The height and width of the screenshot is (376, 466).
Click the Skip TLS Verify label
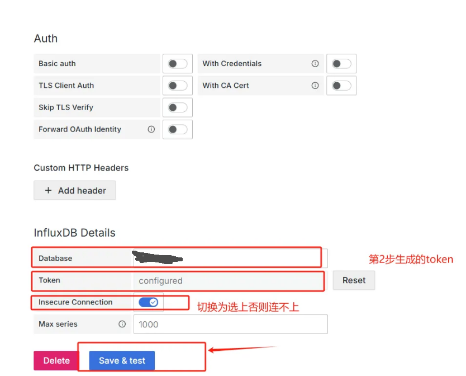pyautogui.click(x=66, y=107)
